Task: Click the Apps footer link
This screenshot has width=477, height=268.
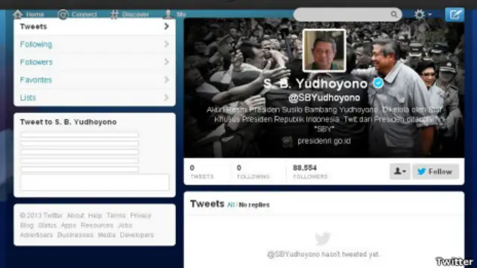Action: pos(69,226)
